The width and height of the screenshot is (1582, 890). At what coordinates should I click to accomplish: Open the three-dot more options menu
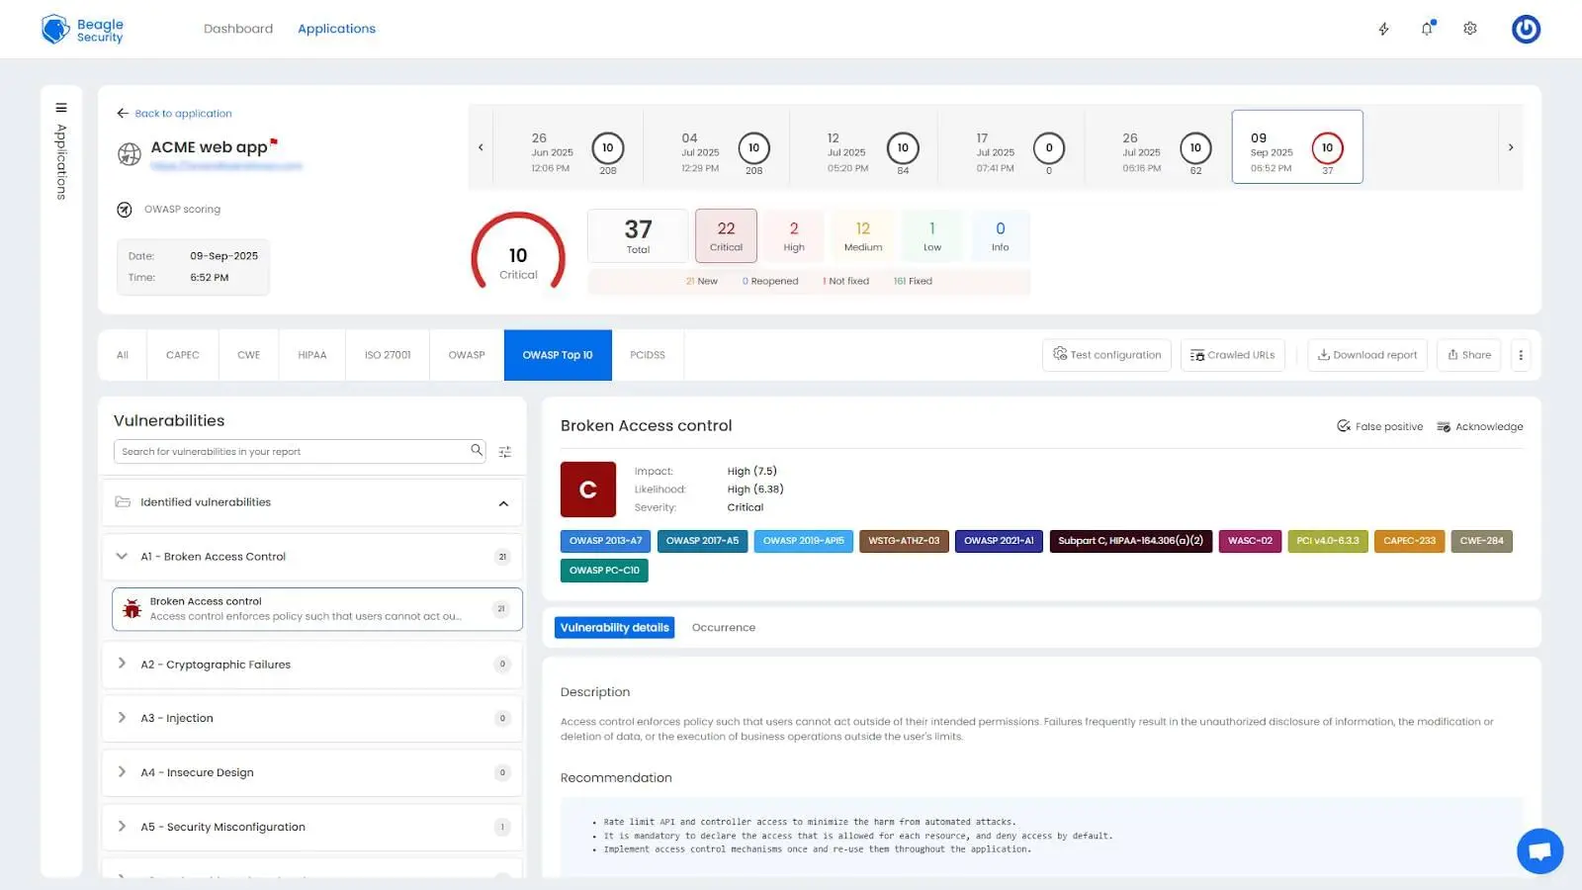pyautogui.click(x=1521, y=355)
